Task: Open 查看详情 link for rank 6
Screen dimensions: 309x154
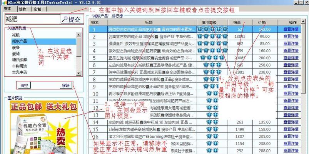Action: click(291, 65)
